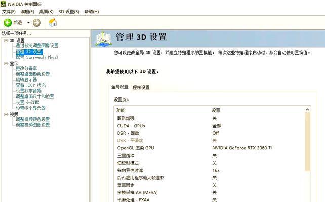
Task: Open 设置 G-SYNC task
Action: coord(27,102)
